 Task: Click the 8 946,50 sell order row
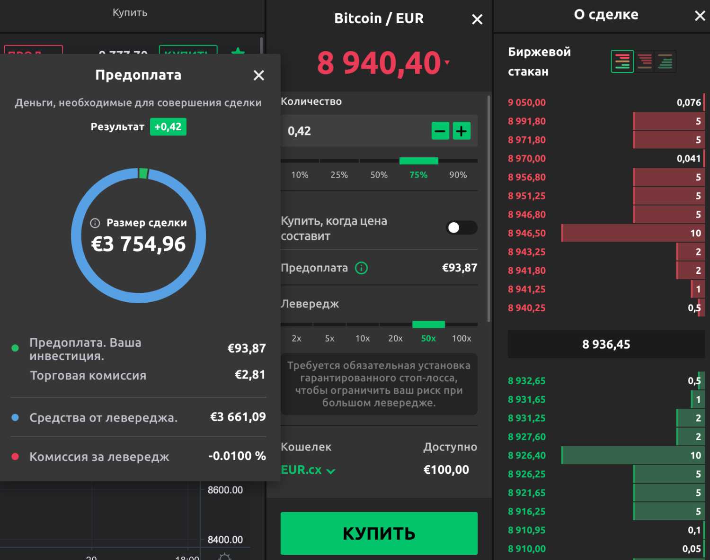click(606, 233)
